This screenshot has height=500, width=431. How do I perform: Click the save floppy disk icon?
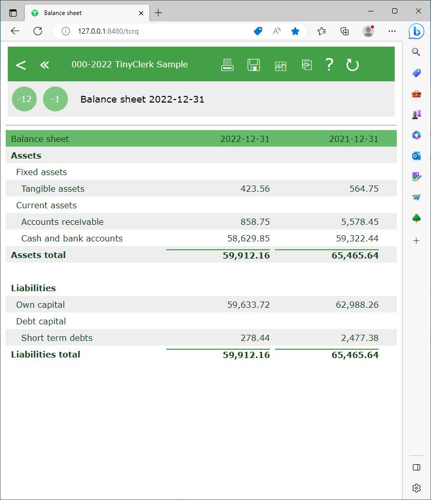pyautogui.click(x=253, y=65)
